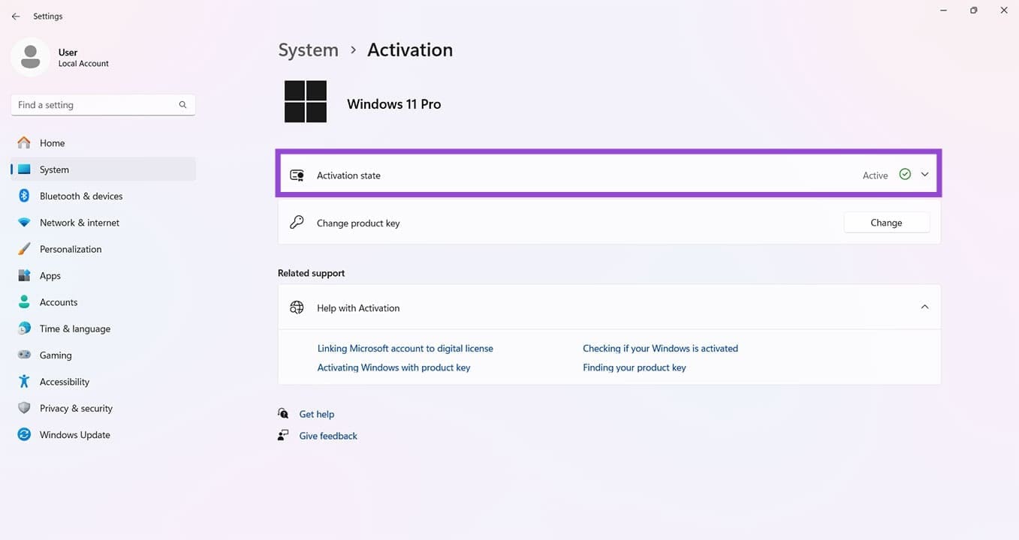Click the Help with Activation globe icon
Image resolution: width=1019 pixels, height=540 pixels.
(x=297, y=307)
